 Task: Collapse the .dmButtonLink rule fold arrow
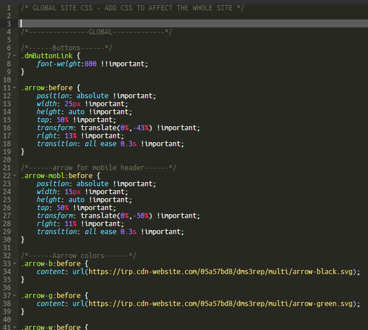coord(15,56)
